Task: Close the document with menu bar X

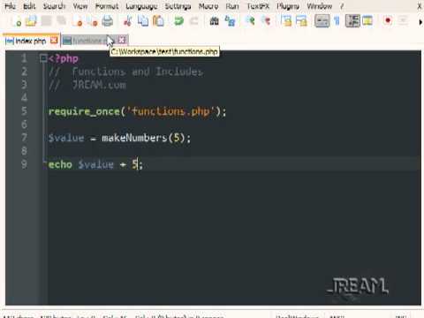Action: click(x=420, y=6)
